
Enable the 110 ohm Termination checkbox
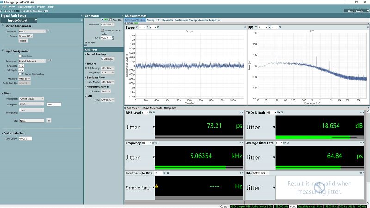pos(20,74)
